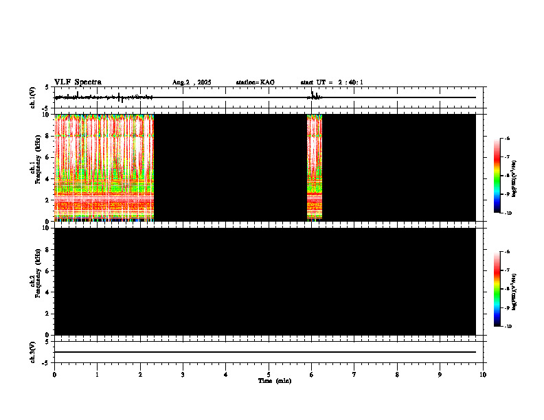Image resolution: width=544 pixels, height=420 pixels.
Task: Click the ch.2 frequency tick label "4"
Action: point(48,292)
